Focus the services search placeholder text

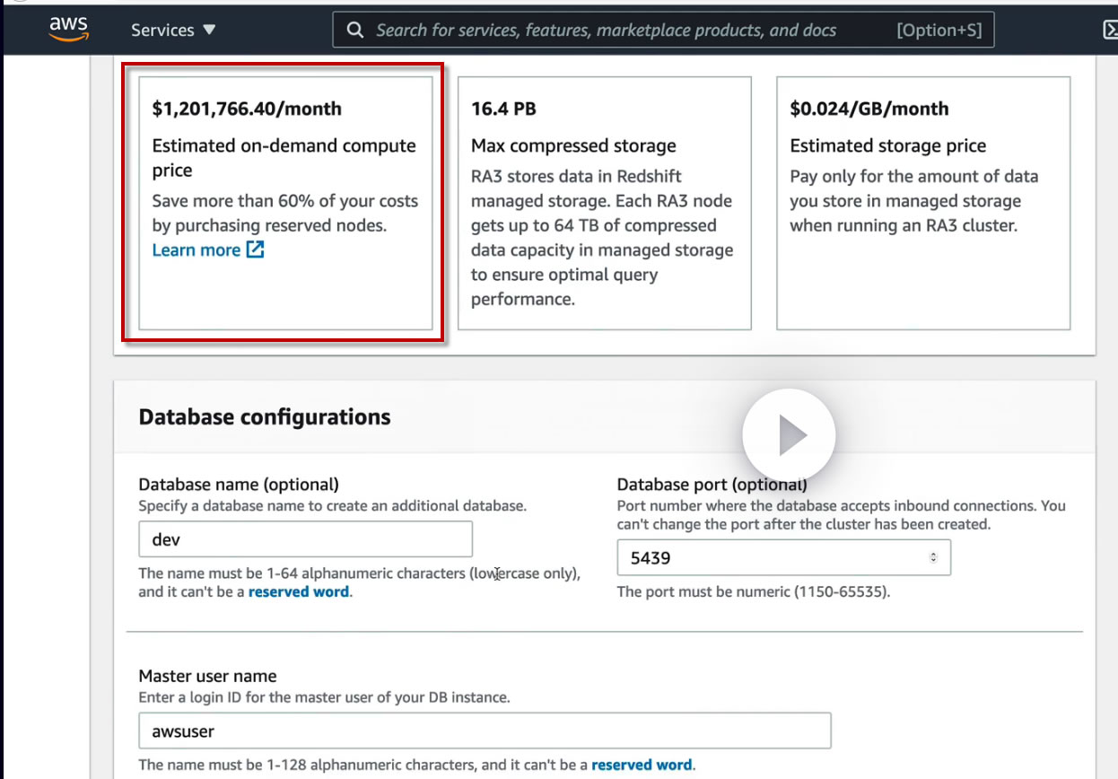[606, 31]
